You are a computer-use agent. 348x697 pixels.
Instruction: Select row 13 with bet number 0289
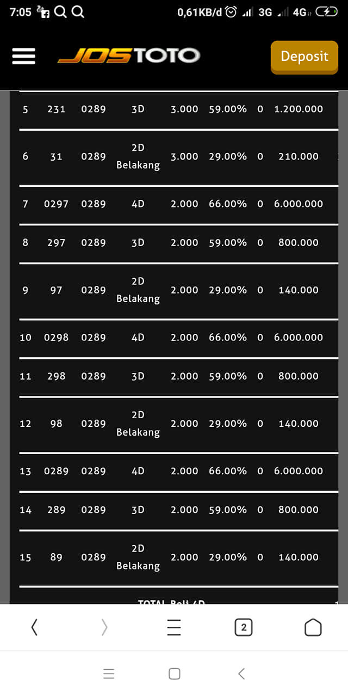(178, 471)
